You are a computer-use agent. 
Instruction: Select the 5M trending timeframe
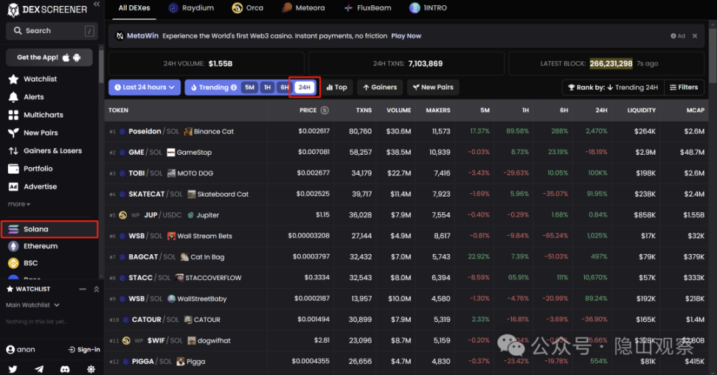[249, 87]
